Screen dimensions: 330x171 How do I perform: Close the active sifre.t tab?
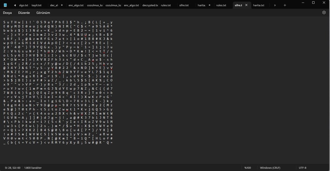(247, 5)
